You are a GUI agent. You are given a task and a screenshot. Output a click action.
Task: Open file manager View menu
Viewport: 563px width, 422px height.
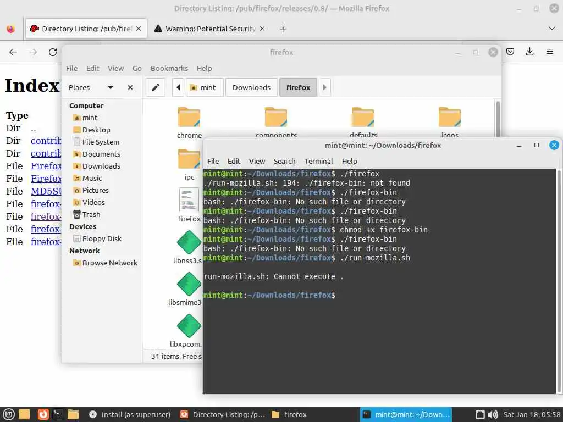coord(115,68)
